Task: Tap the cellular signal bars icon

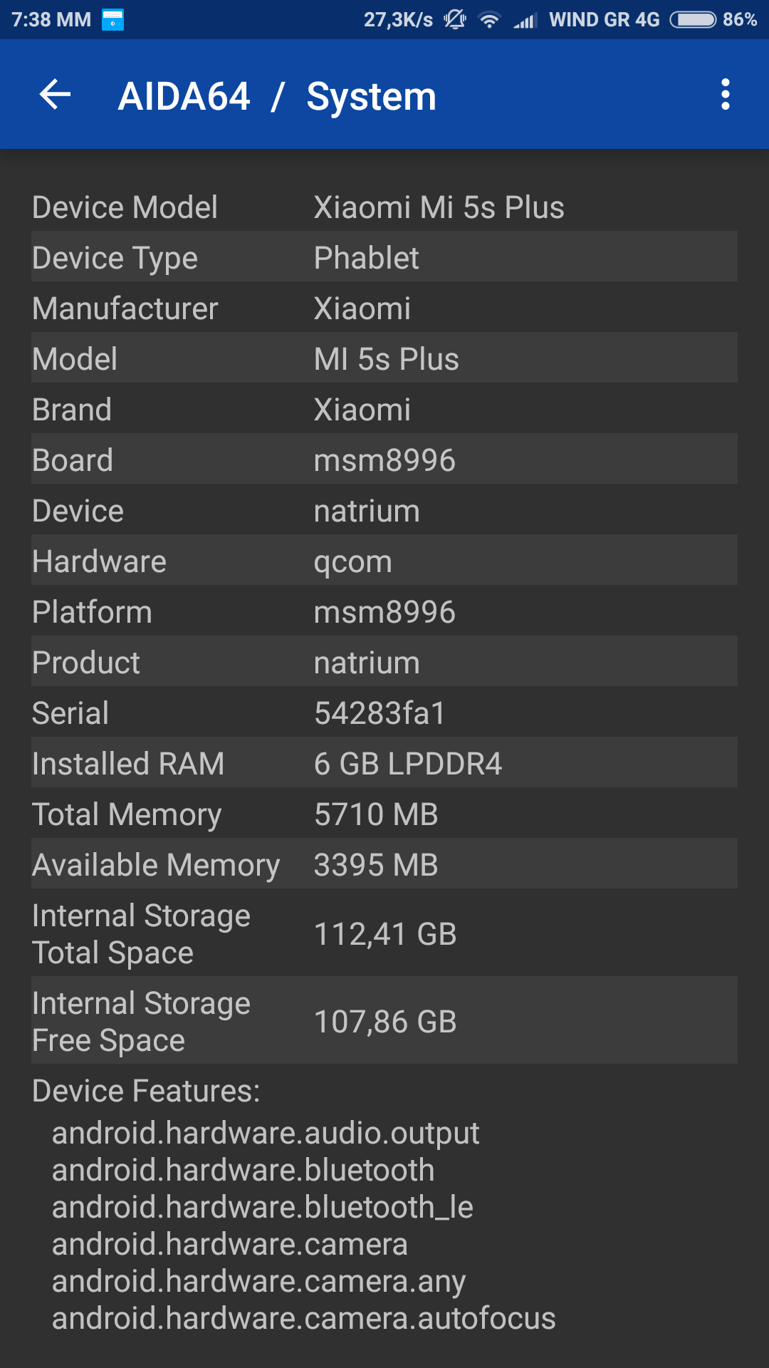Action: pyautogui.click(x=525, y=21)
